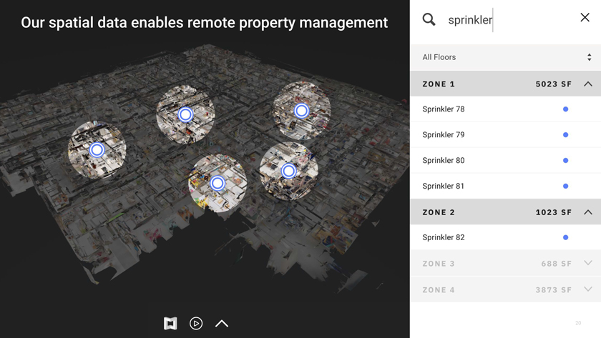This screenshot has width=601, height=338.
Task: Toggle the blue dot for Sprinkler 81
Action: (x=565, y=187)
